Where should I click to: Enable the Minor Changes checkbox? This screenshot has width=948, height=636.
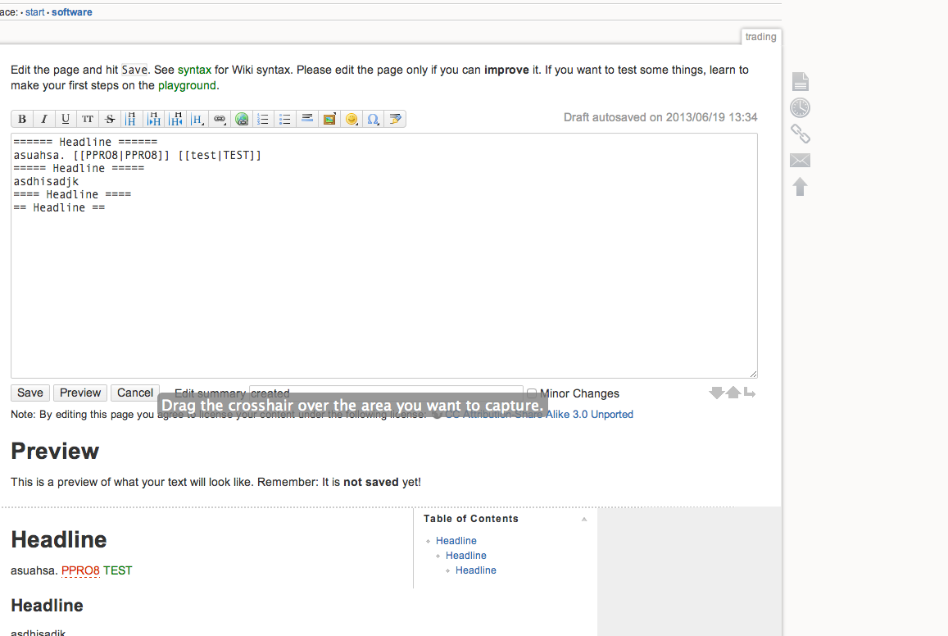pos(532,393)
